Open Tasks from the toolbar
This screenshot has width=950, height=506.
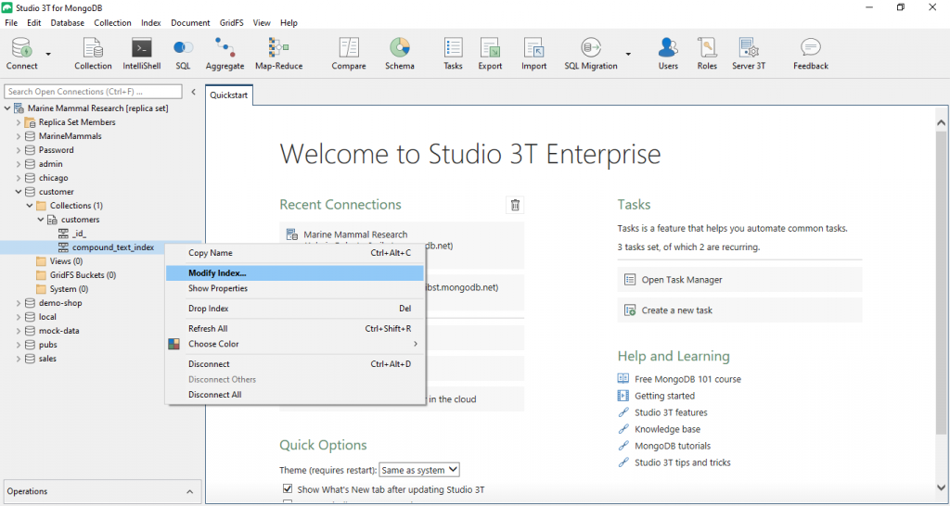[453, 53]
